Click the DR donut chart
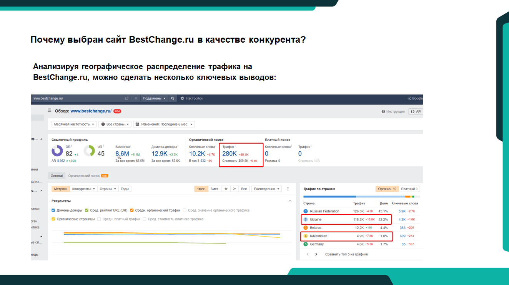The height and width of the screenshot is (285, 509). (57, 151)
